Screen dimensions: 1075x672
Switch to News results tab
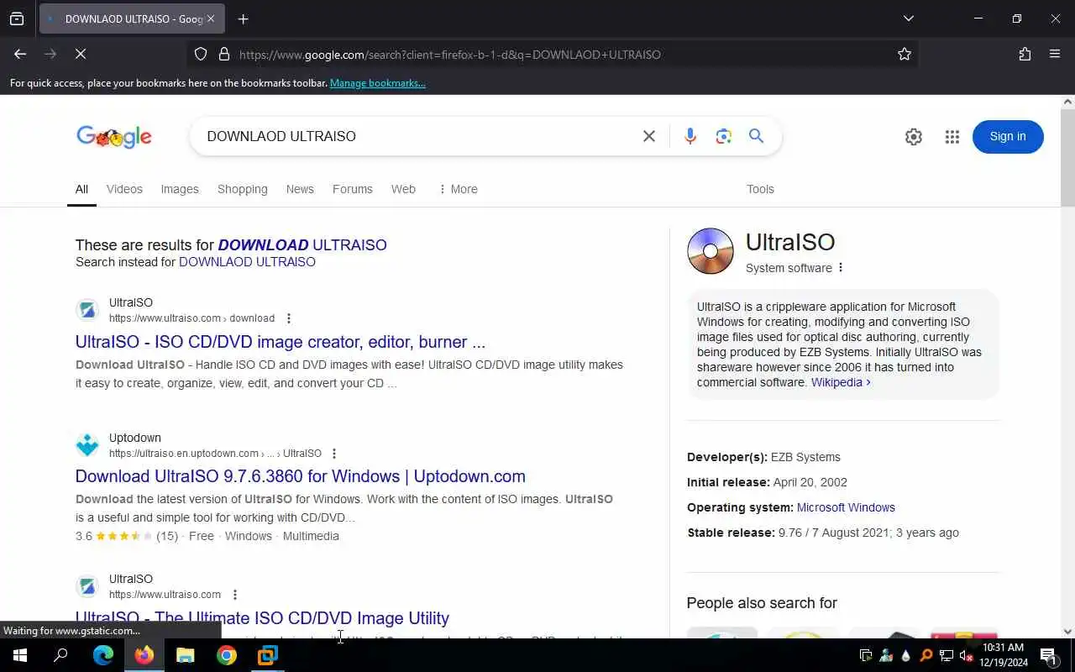pos(300,189)
